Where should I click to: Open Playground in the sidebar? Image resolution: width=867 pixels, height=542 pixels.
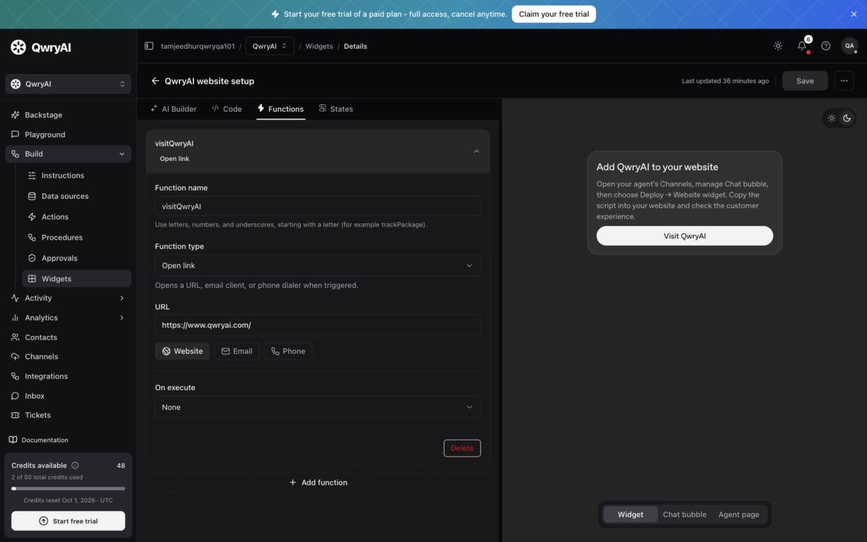(x=68, y=134)
